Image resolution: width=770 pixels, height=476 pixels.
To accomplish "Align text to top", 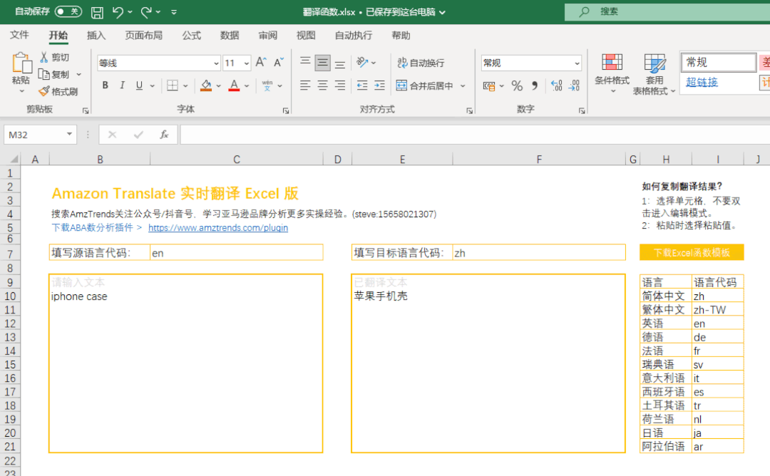I will pos(305,62).
